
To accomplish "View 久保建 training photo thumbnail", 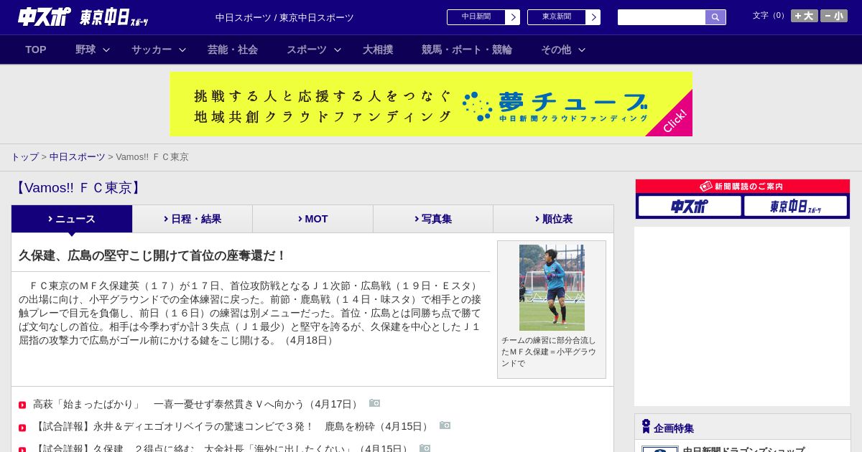I will click(x=552, y=288).
